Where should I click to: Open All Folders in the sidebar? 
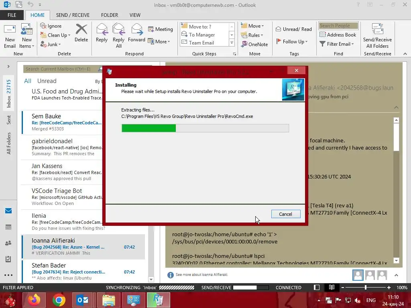(9, 143)
